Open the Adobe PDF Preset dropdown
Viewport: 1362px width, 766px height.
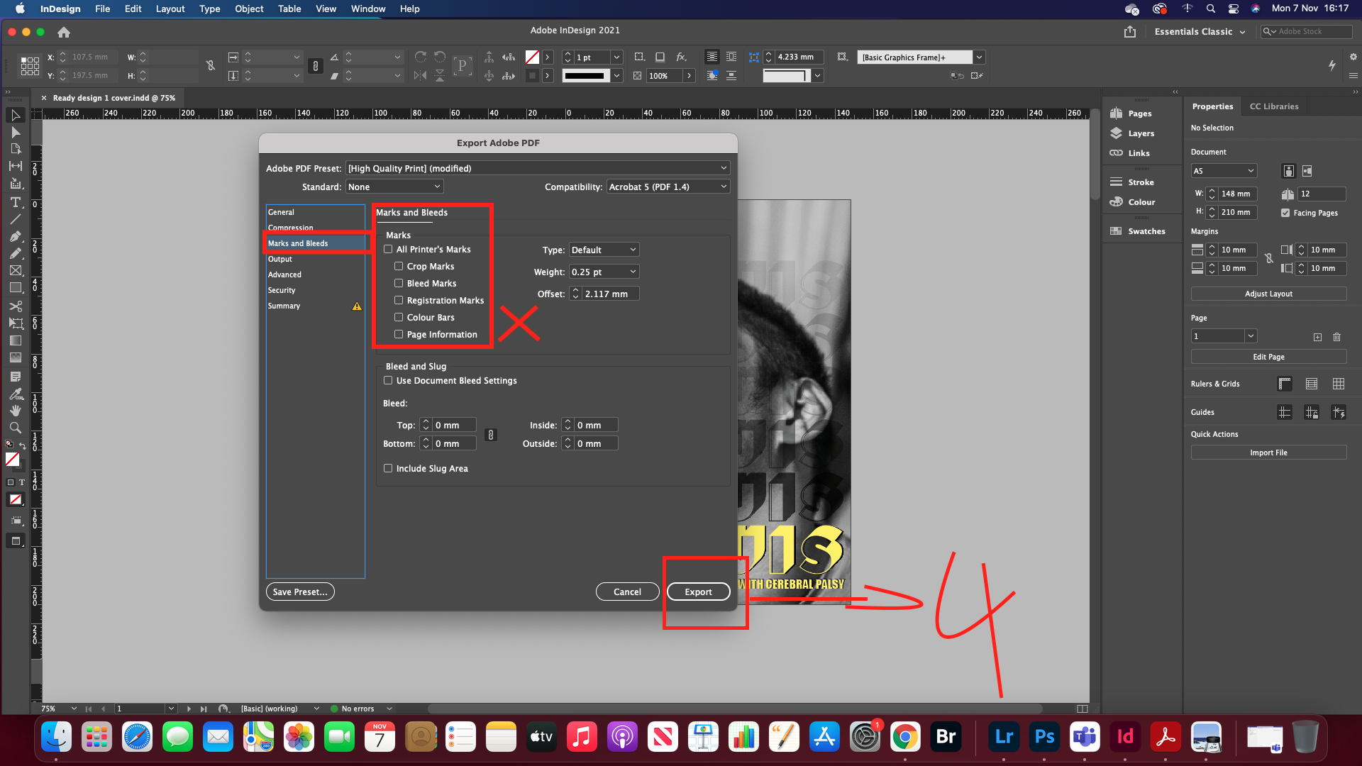(537, 168)
